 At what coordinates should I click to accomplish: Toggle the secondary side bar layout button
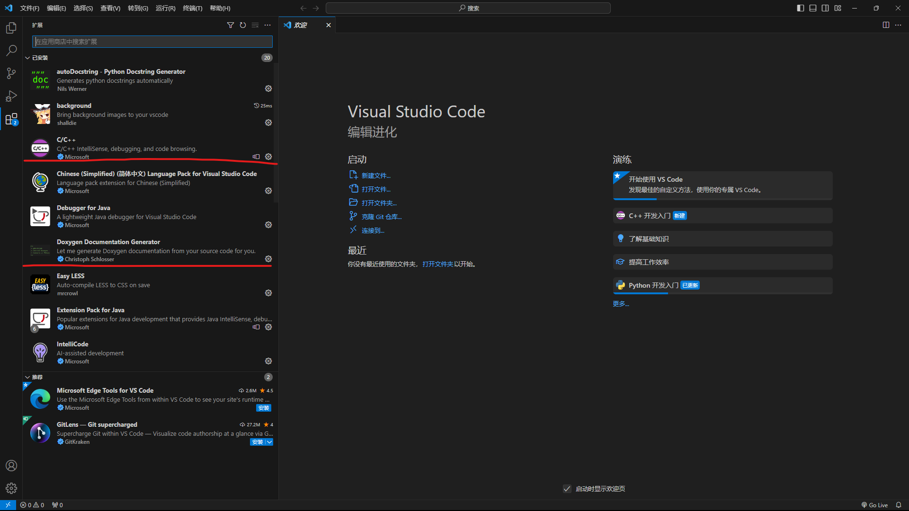tap(825, 8)
